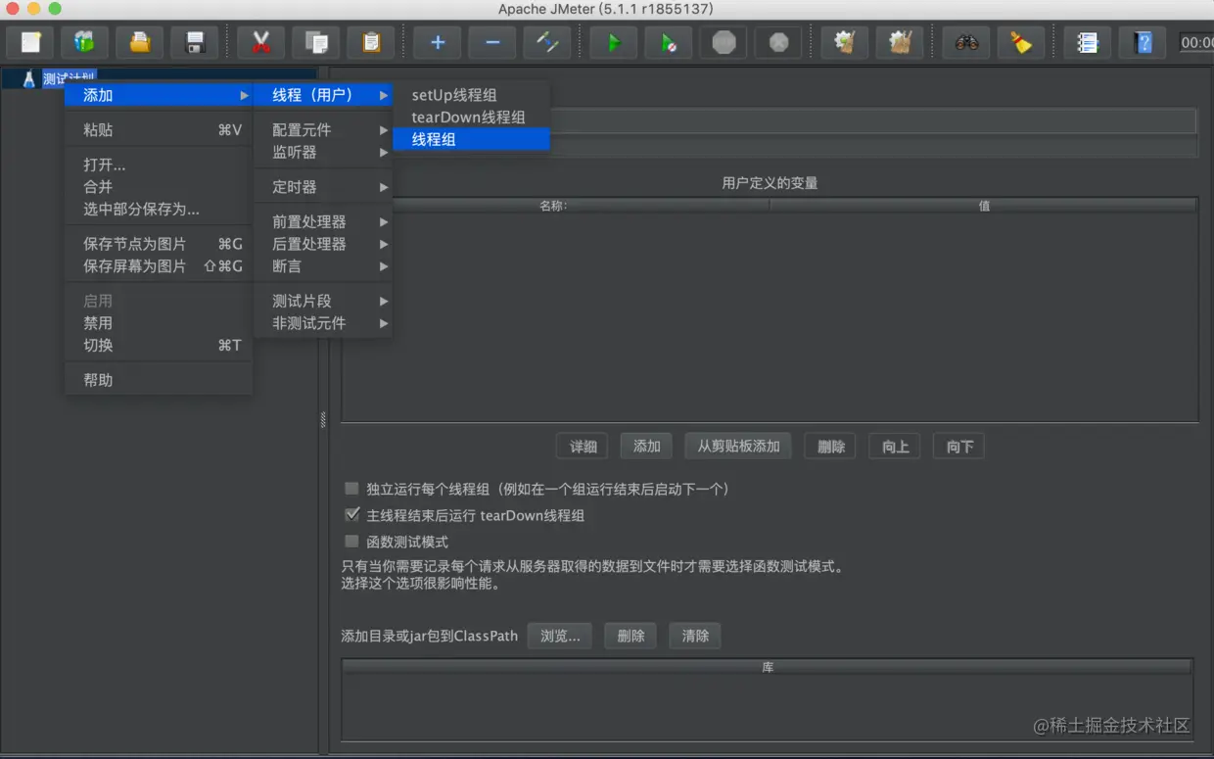Click the Cut scissors icon
Screen dimensions: 1214x759
tap(260, 42)
